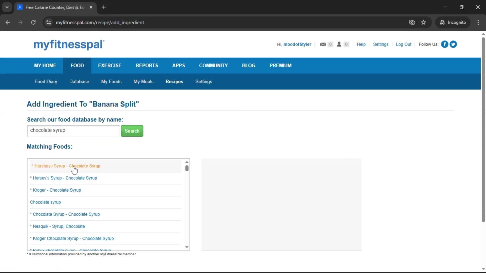The height and width of the screenshot is (273, 486).
Task: Click the third-party cookies blocked eye icon
Action: [x=412, y=22]
